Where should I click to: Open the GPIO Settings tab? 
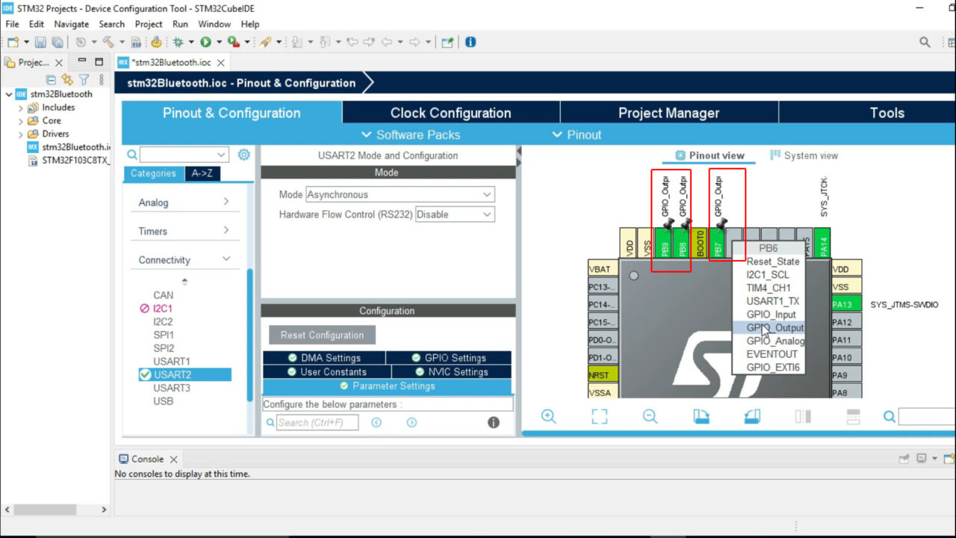(x=449, y=358)
